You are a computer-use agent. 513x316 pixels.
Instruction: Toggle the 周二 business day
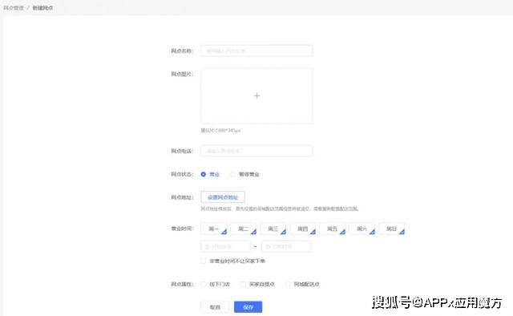pyautogui.click(x=244, y=229)
